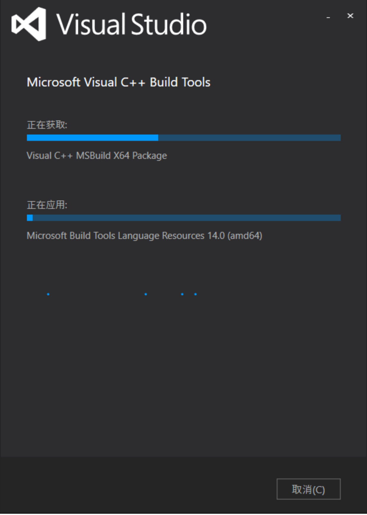Minimize the installer window

(328, 17)
